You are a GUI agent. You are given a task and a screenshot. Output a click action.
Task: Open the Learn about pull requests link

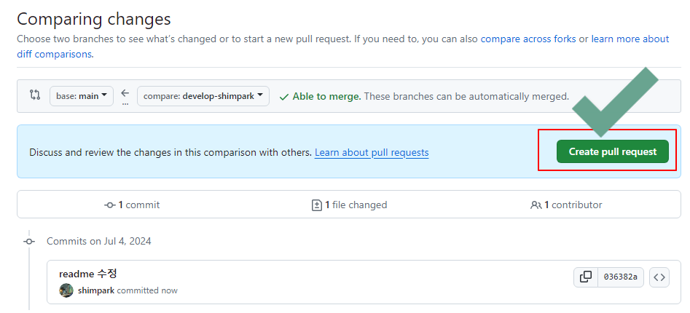pyautogui.click(x=372, y=153)
